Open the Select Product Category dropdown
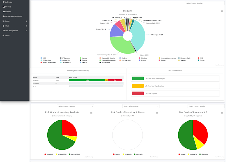This screenshot has height=162, width=227. pos(75,106)
